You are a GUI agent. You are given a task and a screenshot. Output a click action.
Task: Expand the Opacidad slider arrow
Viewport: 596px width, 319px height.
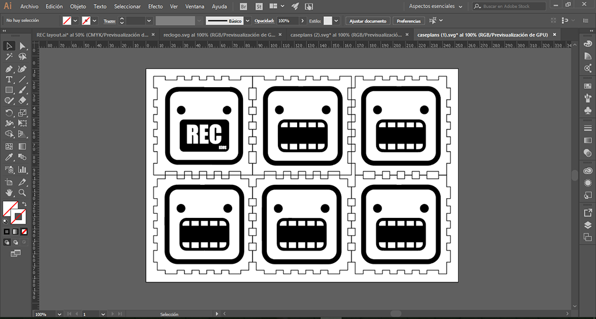[302, 21]
